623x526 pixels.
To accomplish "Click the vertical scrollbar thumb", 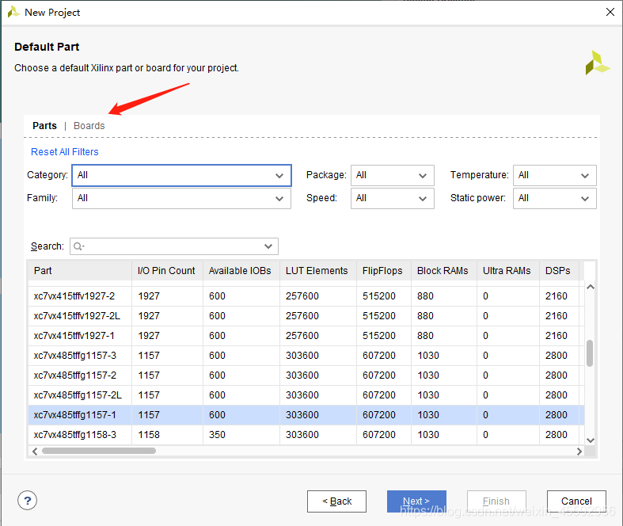I will click(x=590, y=353).
